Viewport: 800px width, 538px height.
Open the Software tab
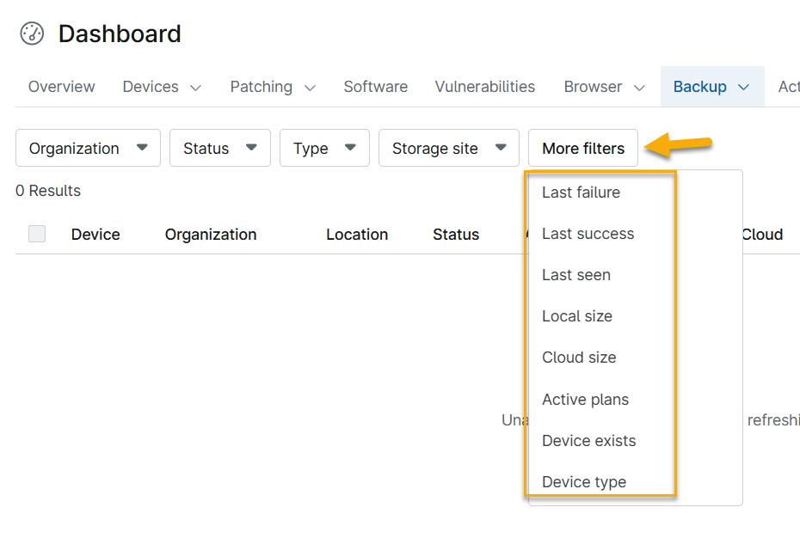pos(375,87)
